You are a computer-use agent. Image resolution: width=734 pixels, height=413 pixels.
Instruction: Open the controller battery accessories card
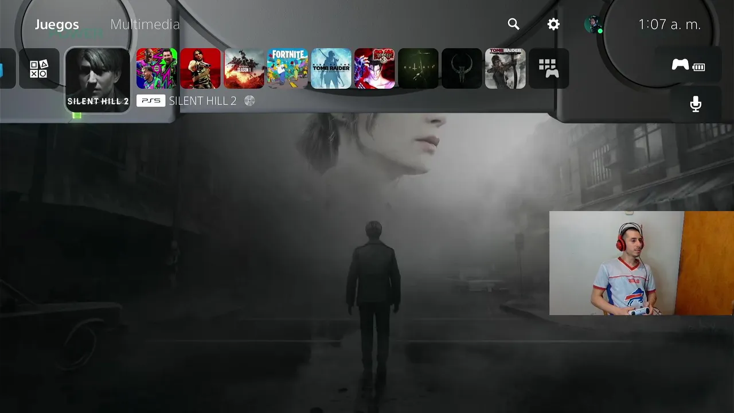pos(688,65)
